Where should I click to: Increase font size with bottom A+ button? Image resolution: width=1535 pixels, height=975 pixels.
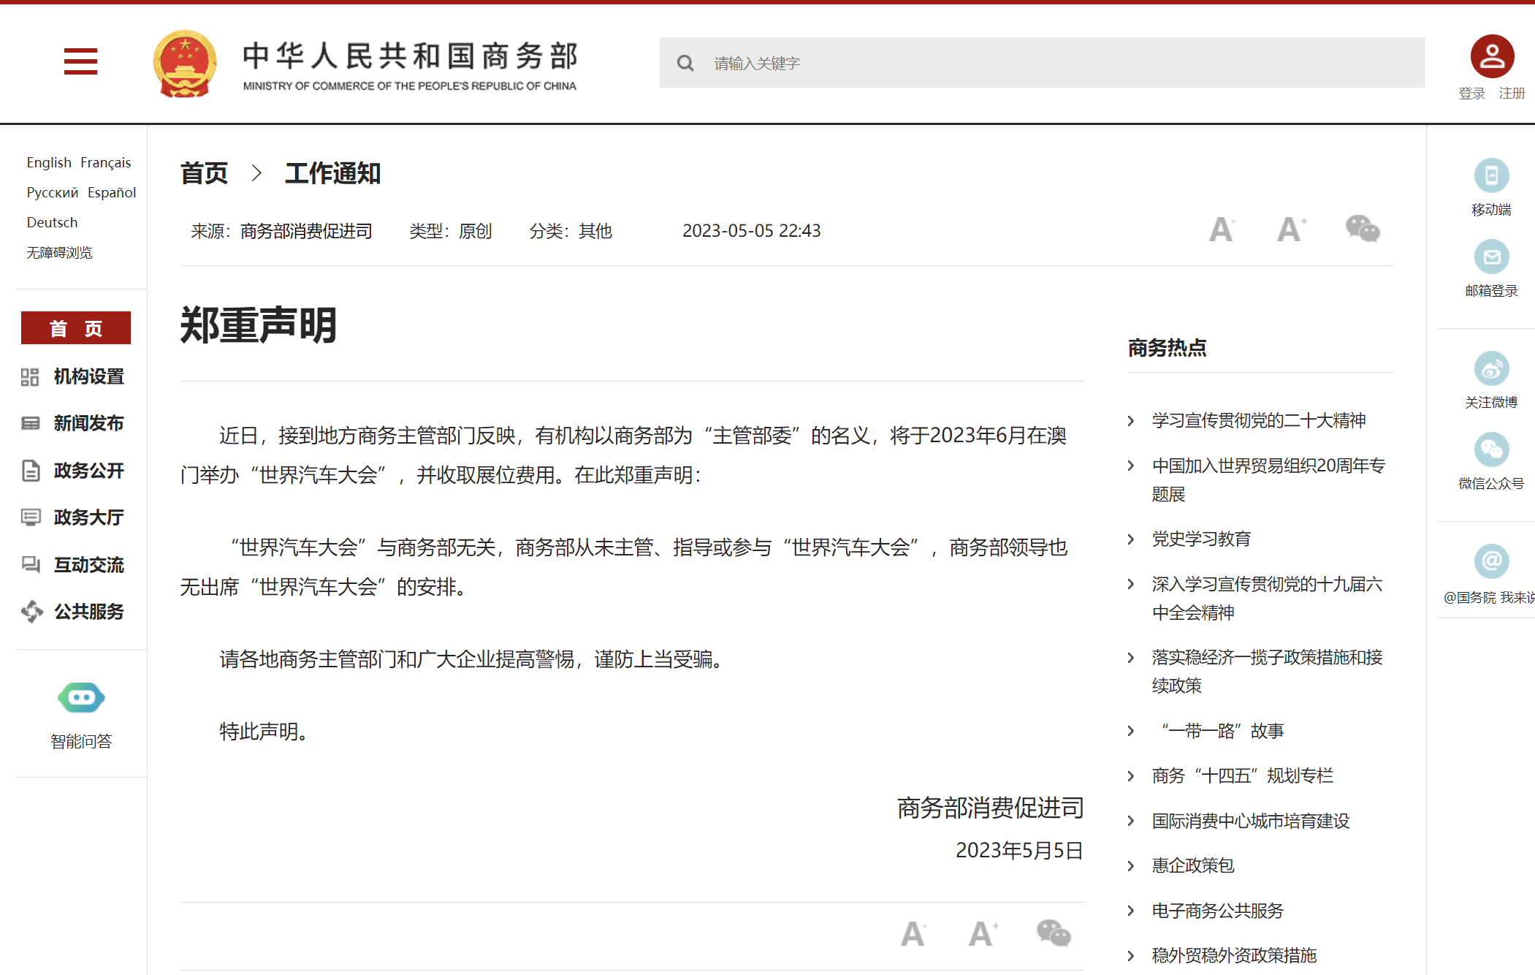tap(983, 933)
